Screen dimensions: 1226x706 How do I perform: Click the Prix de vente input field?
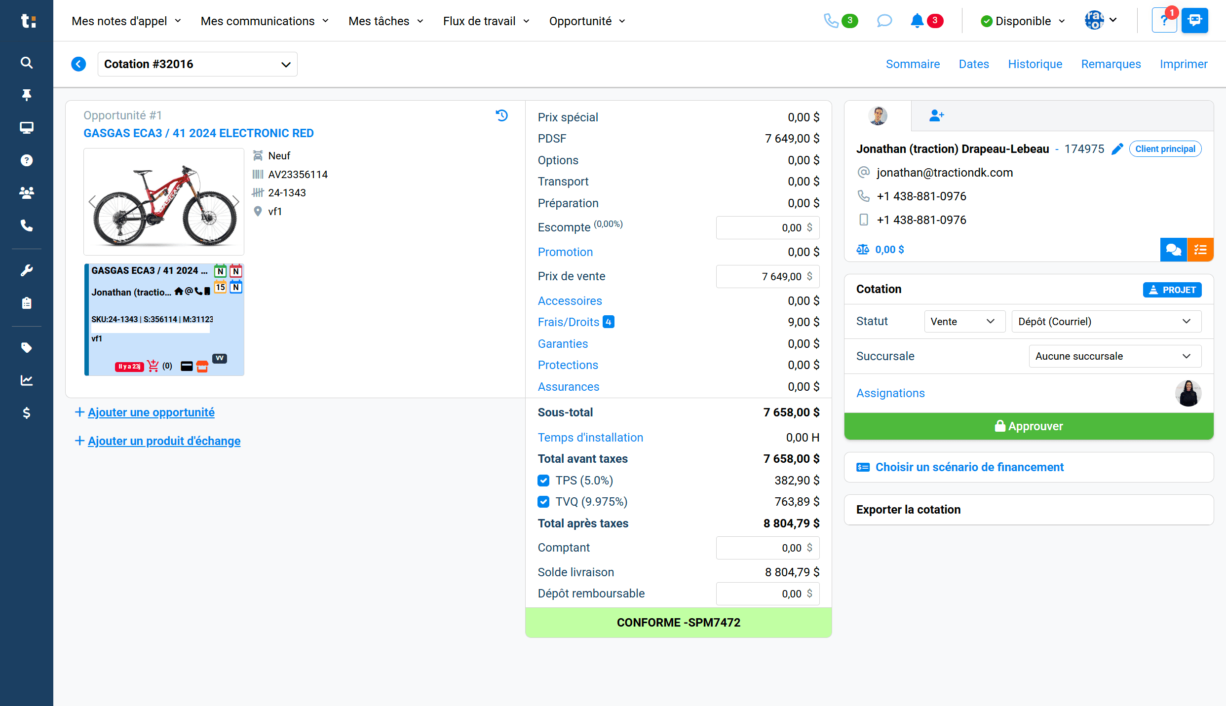tap(767, 276)
